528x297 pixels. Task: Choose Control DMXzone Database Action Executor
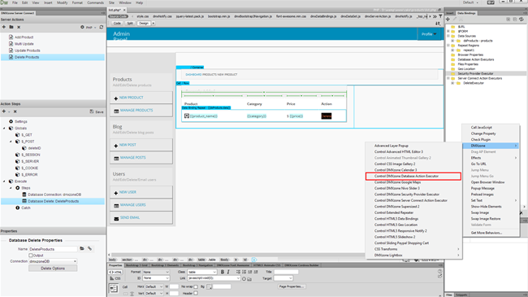pyautogui.click(x=413, y=176)
